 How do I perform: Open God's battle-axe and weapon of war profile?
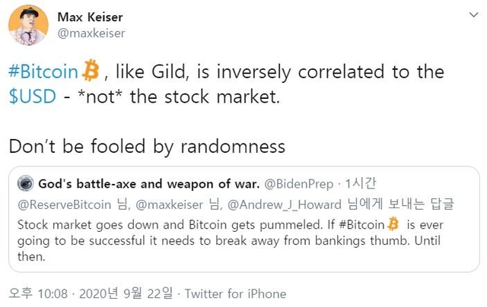149,184
